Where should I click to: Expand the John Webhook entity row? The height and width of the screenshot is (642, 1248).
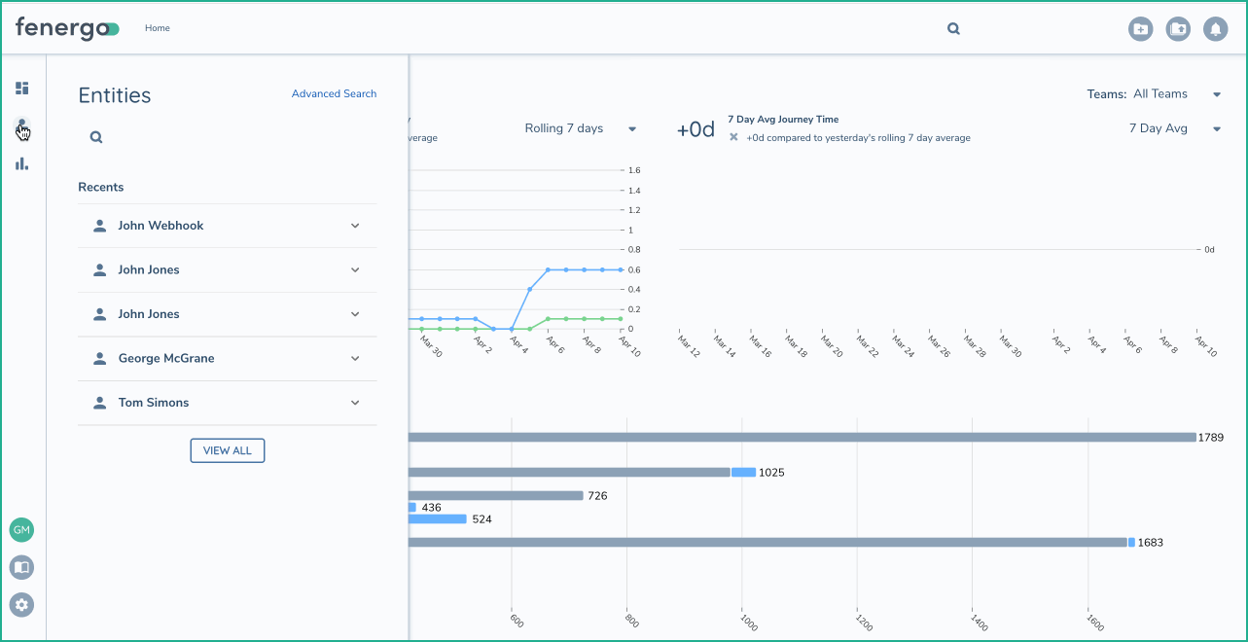355,226
